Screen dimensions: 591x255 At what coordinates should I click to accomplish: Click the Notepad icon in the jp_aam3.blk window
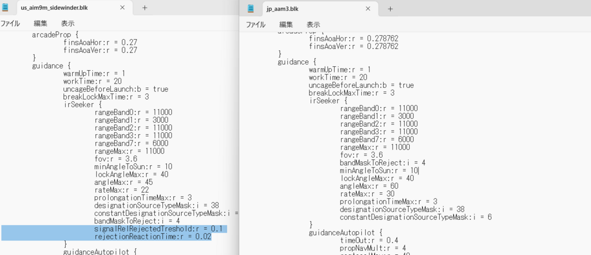[251, 9]
